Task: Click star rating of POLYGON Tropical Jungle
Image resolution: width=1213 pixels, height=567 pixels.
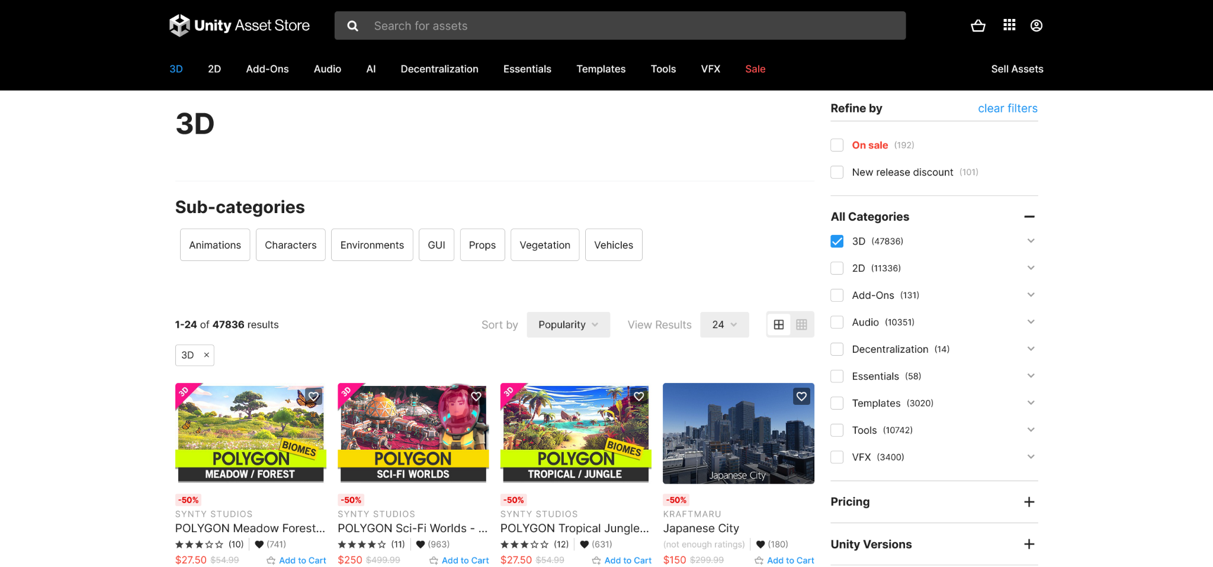Action: [525, 545]
